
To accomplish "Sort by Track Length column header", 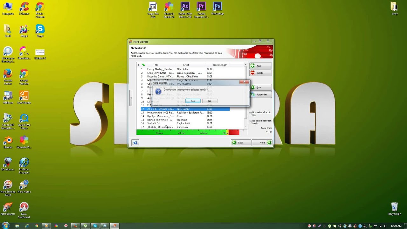I will pyautogui.click(x=220, y=65).
